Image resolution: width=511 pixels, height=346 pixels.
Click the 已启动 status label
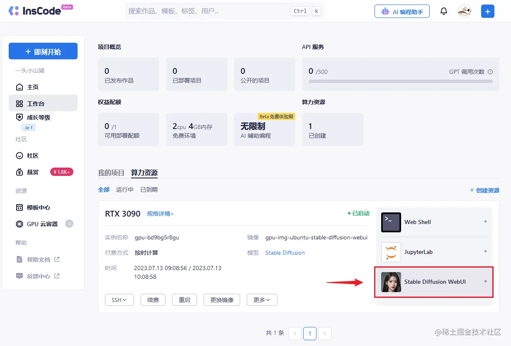(359, 213)
